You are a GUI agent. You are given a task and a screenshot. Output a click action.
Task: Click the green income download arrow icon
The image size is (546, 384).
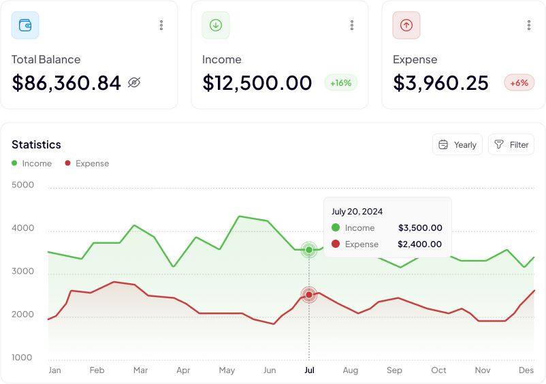[216, 25]
